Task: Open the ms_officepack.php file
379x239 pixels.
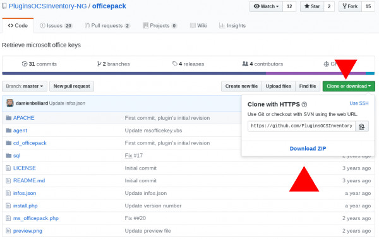Action: click(x=36, y=218)
